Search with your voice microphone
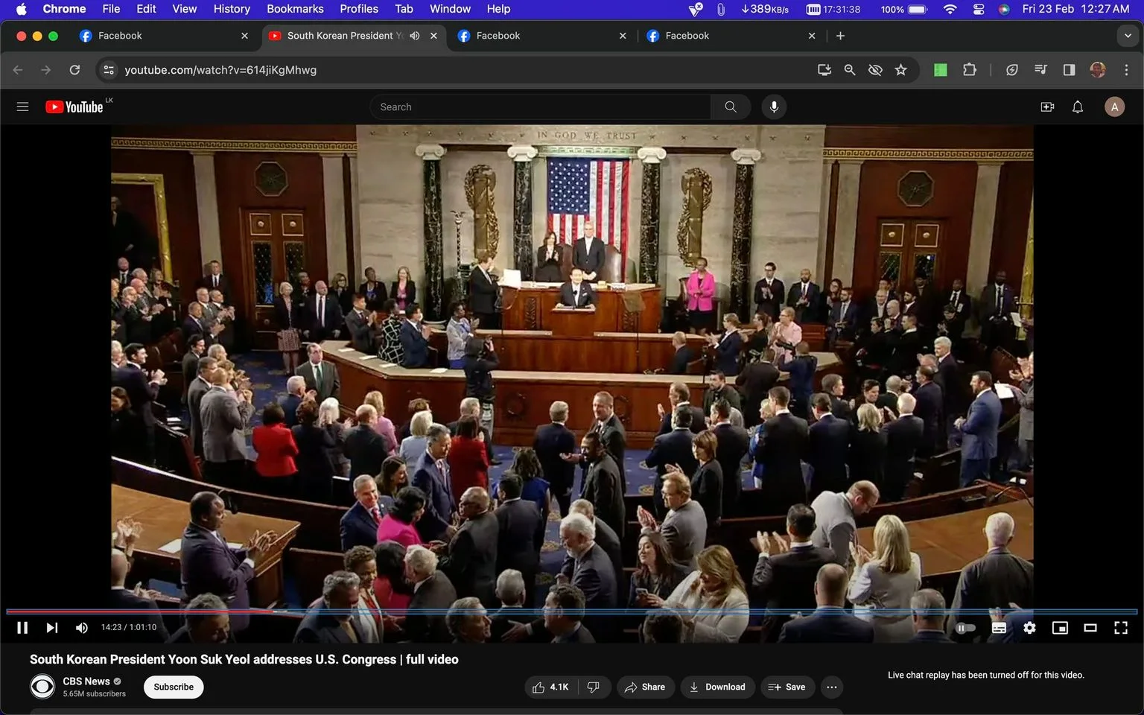 (774, 107)
